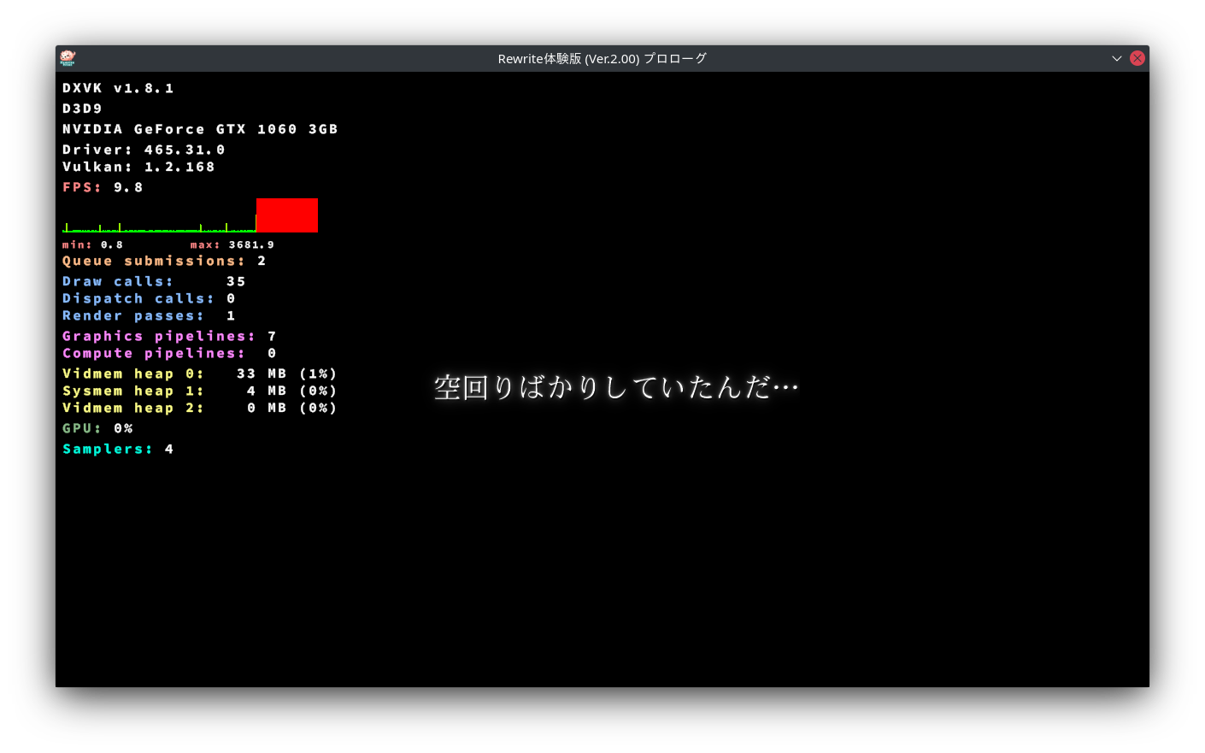
Task: Click the Vulkan 1.2.168 line
Action: click(138, 167)
